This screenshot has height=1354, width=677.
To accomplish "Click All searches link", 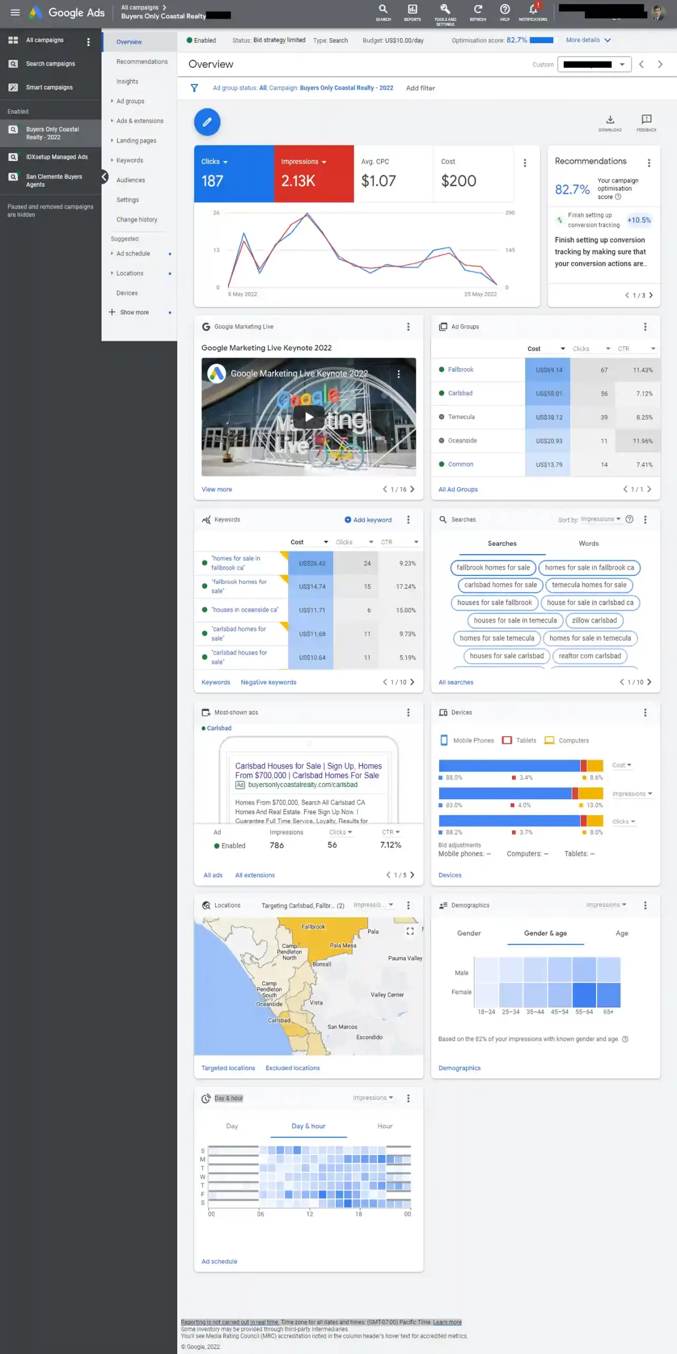I will coord(456,683).
